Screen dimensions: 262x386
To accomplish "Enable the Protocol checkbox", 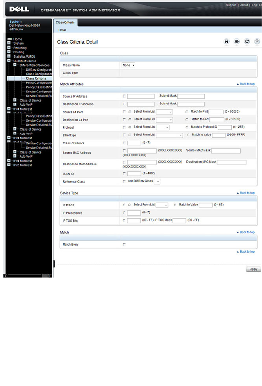I will [x=124, y=128].
